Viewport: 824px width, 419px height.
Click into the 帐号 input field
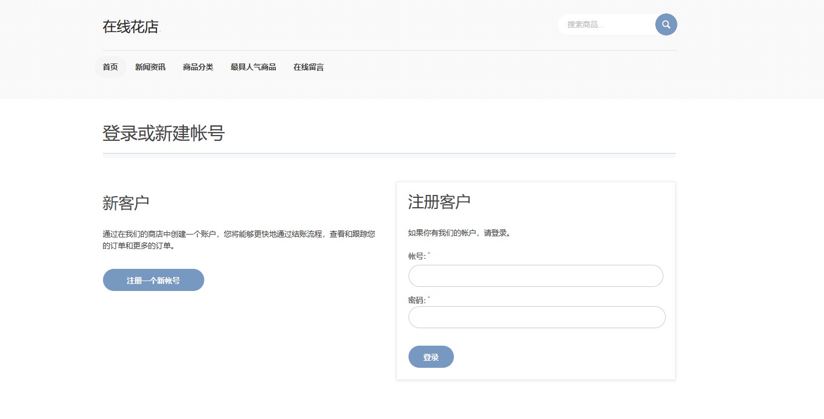pyautogui.click(x=536, y=276)
